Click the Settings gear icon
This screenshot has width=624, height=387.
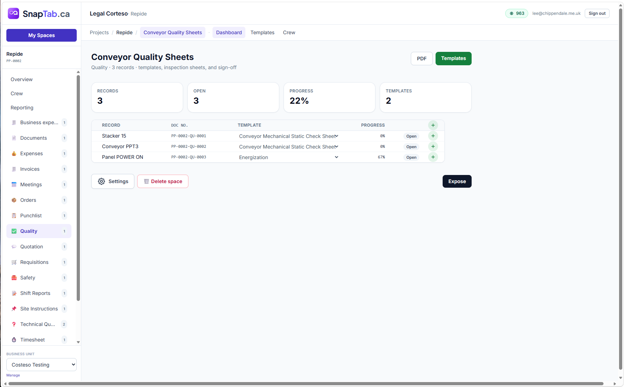click(101, 181)
